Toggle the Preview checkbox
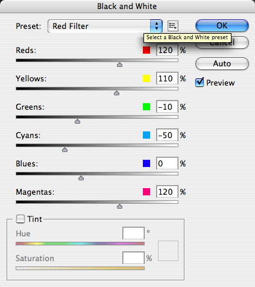 click(x=200, y=83)
